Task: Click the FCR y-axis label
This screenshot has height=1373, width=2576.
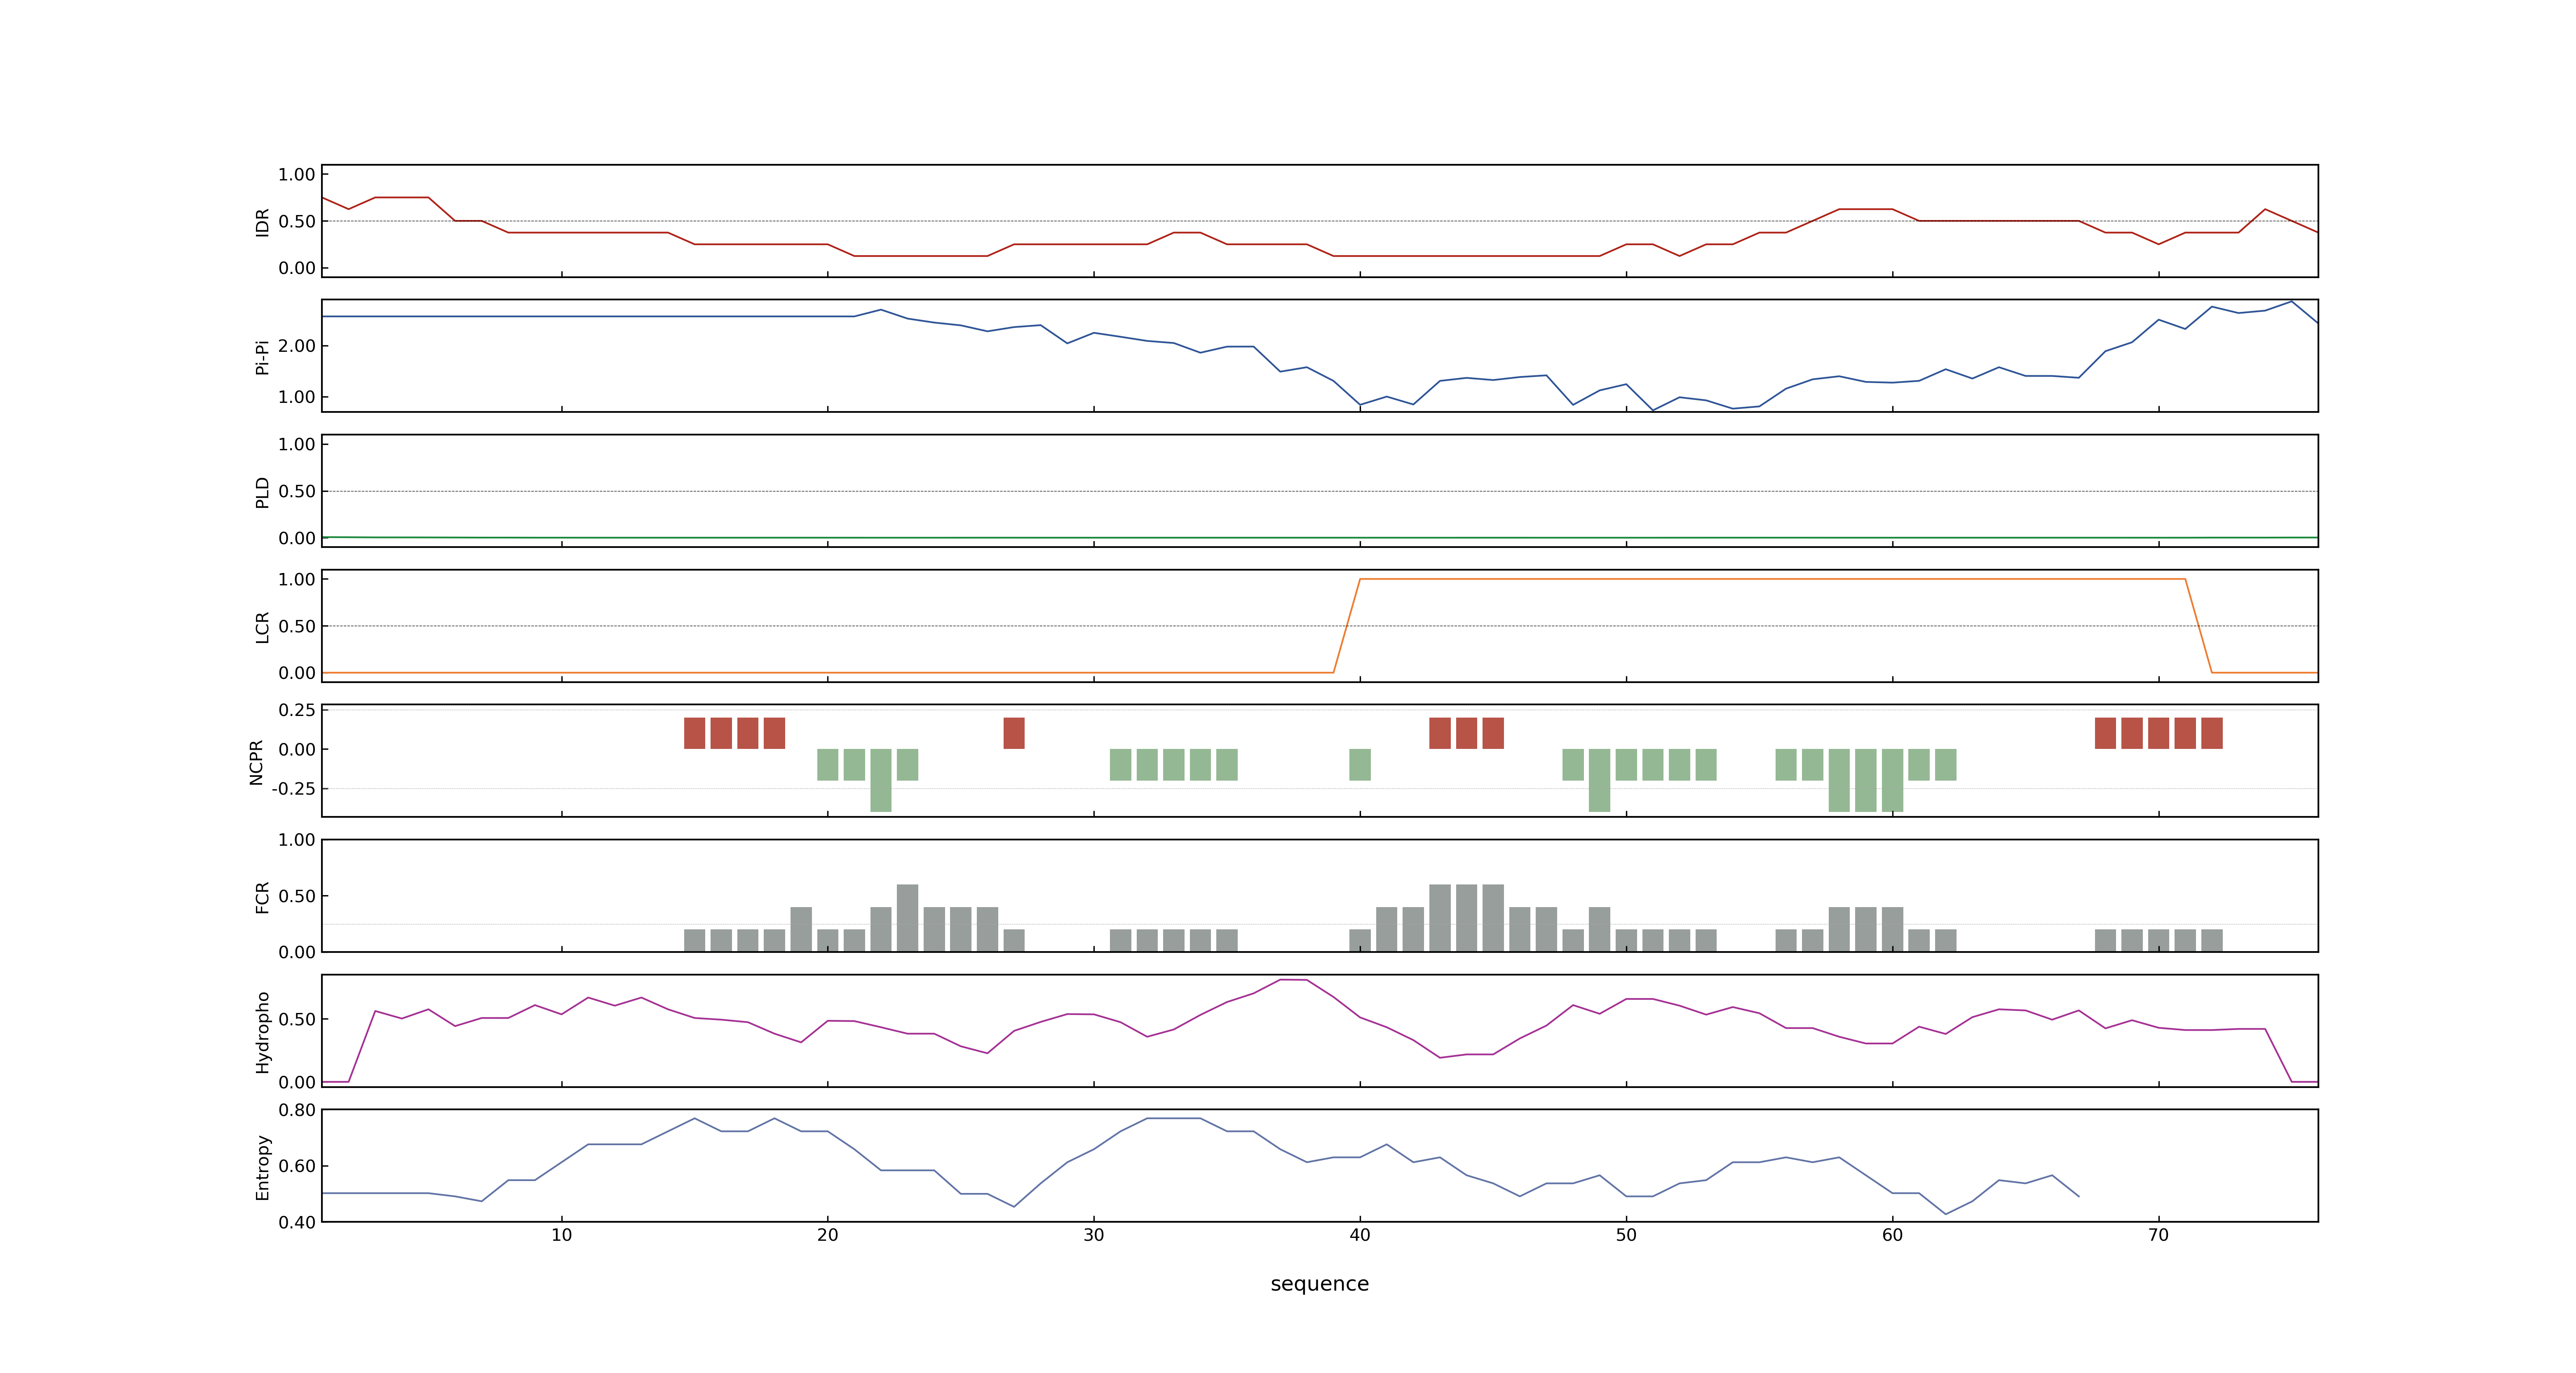Action: (x=263, y=896)
